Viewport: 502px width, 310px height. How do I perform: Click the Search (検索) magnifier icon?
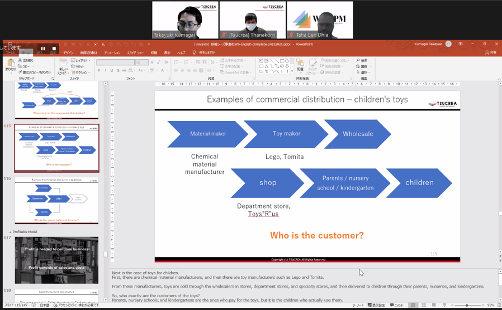click(x=358, y=60)
